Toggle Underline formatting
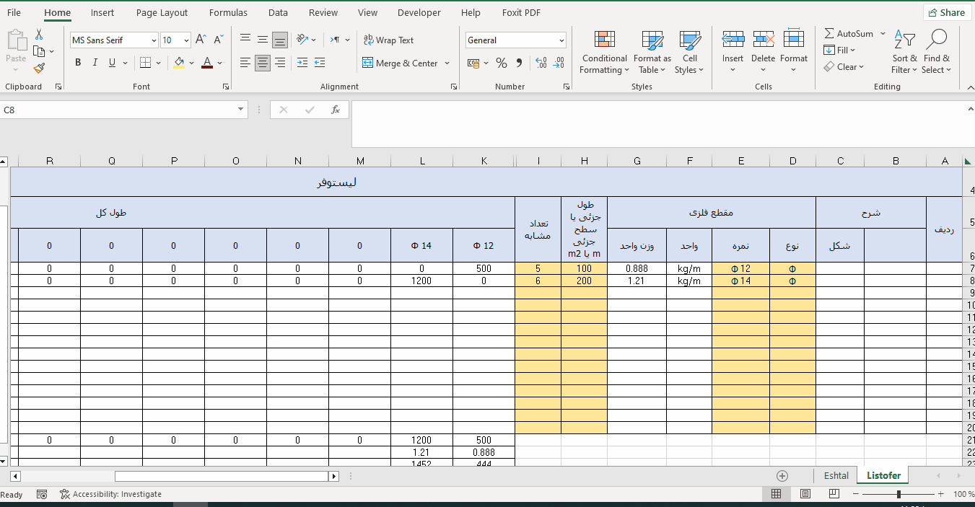Image resolution: width=975 pixels, height=507 pixels. pyautogui.click(x=112, y=63)
